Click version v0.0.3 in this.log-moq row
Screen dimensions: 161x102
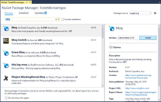[x=93, y=65]
